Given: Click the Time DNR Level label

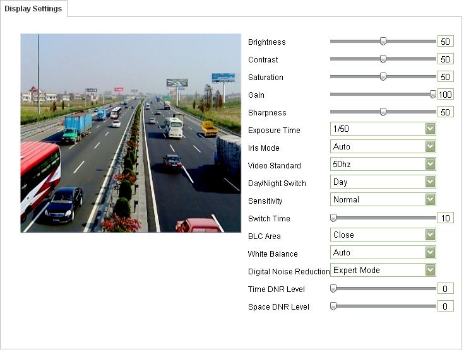Looking at the screenshot, I should tap(277, 289).
